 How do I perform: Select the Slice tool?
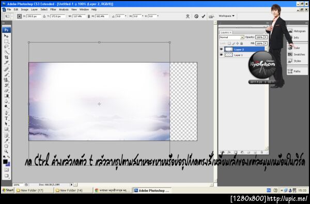click(6, 62)
